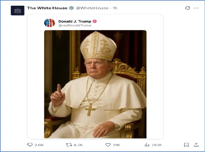Click the 4.2K reposts count
The height and width of the screenshot is (152, 205).
(78, 145)
